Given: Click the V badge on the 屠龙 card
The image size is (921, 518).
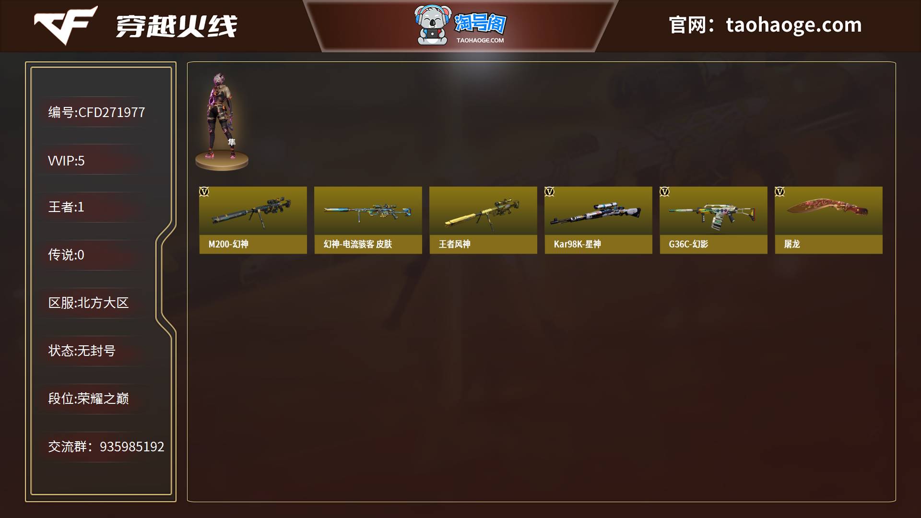Looking at the screenshot, I should [x=780, y=192].
